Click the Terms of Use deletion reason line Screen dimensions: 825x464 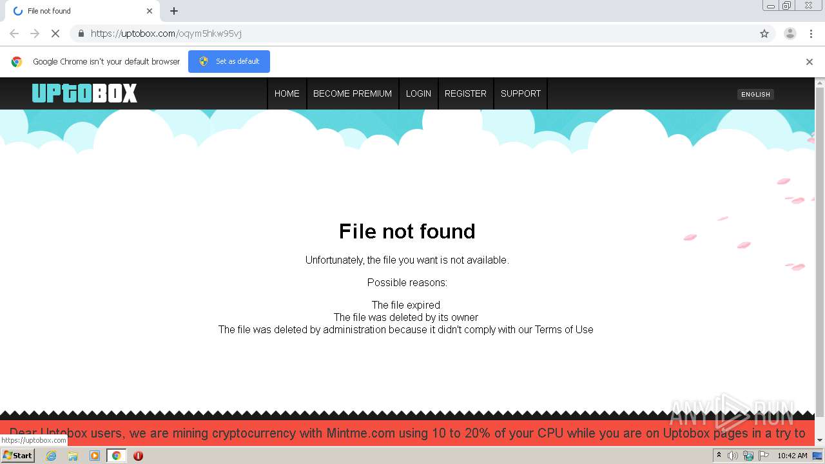(x=406, y=329)
